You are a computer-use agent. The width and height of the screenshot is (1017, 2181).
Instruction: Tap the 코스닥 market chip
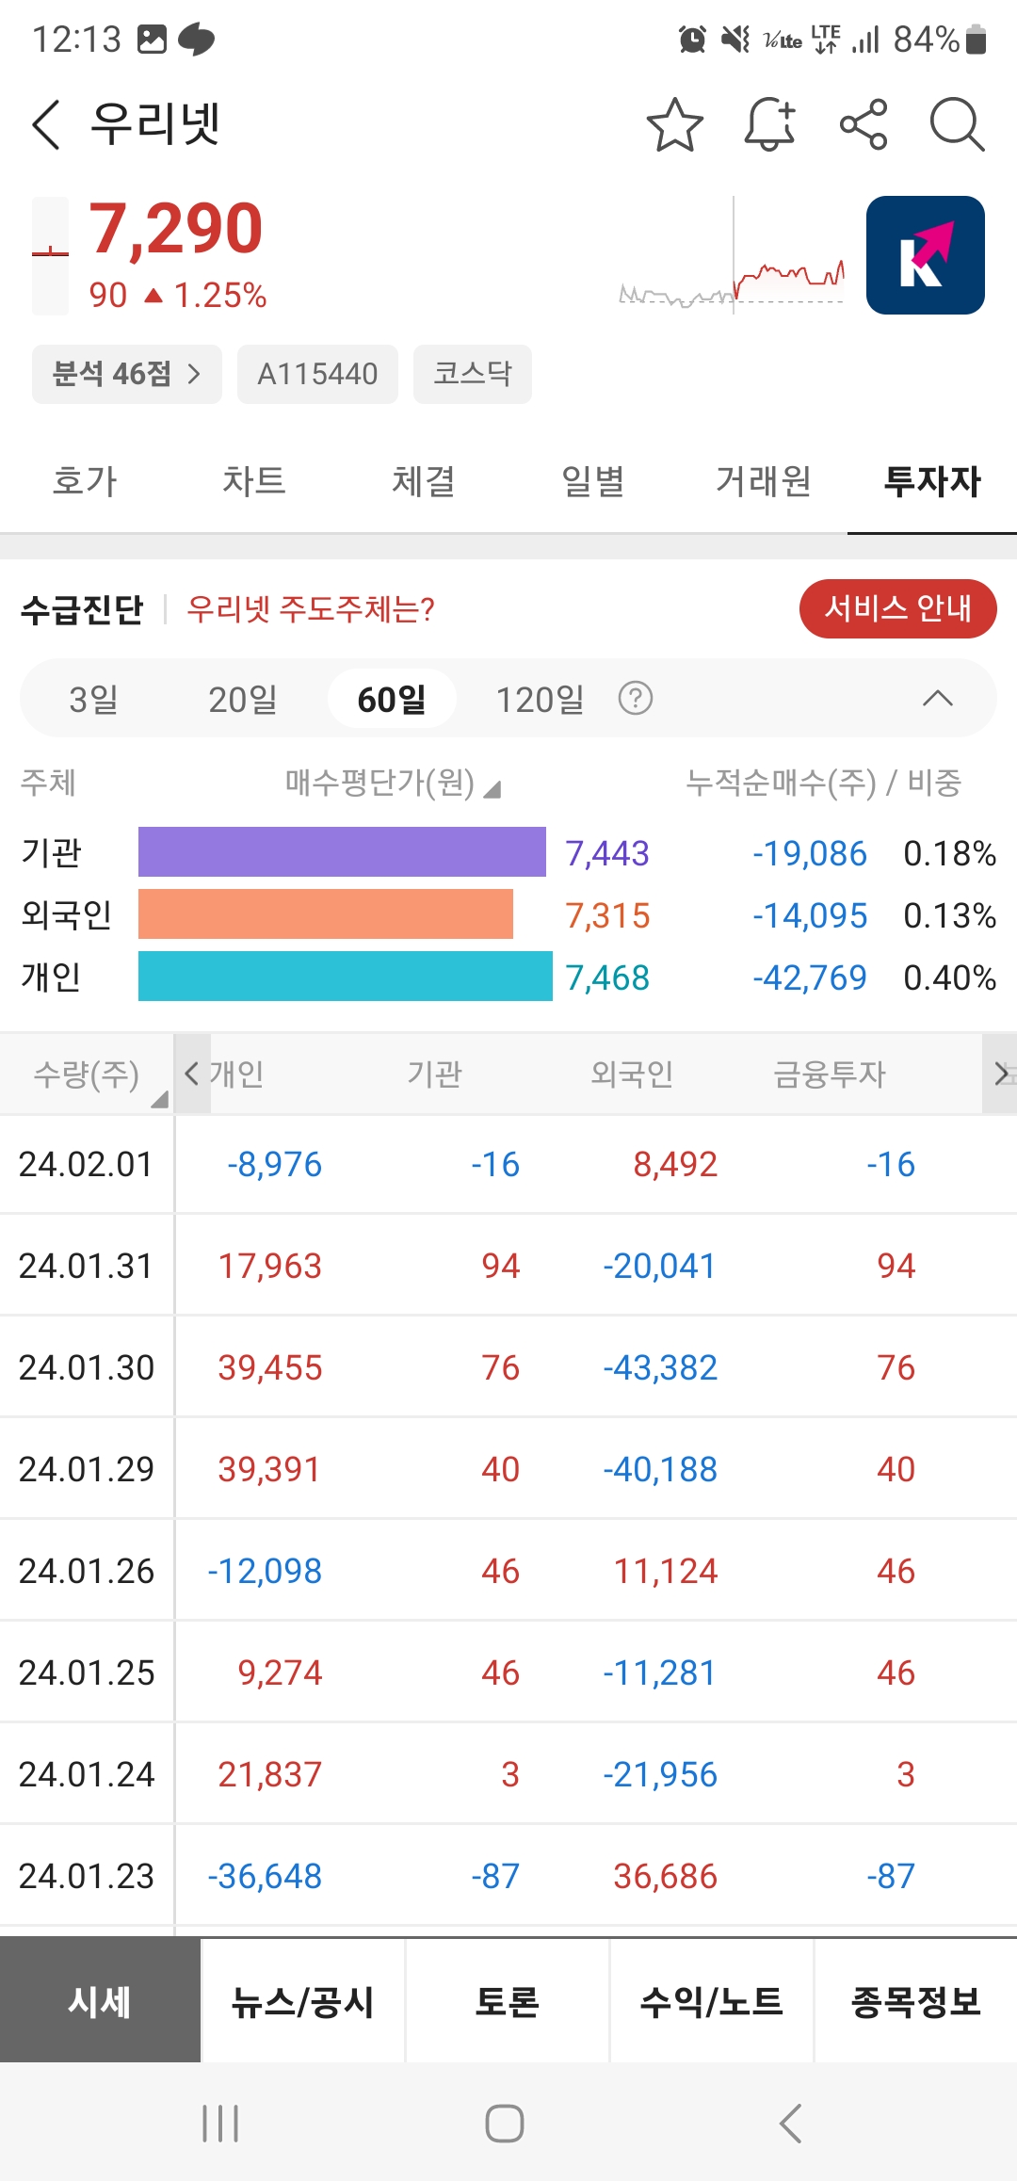473,374
